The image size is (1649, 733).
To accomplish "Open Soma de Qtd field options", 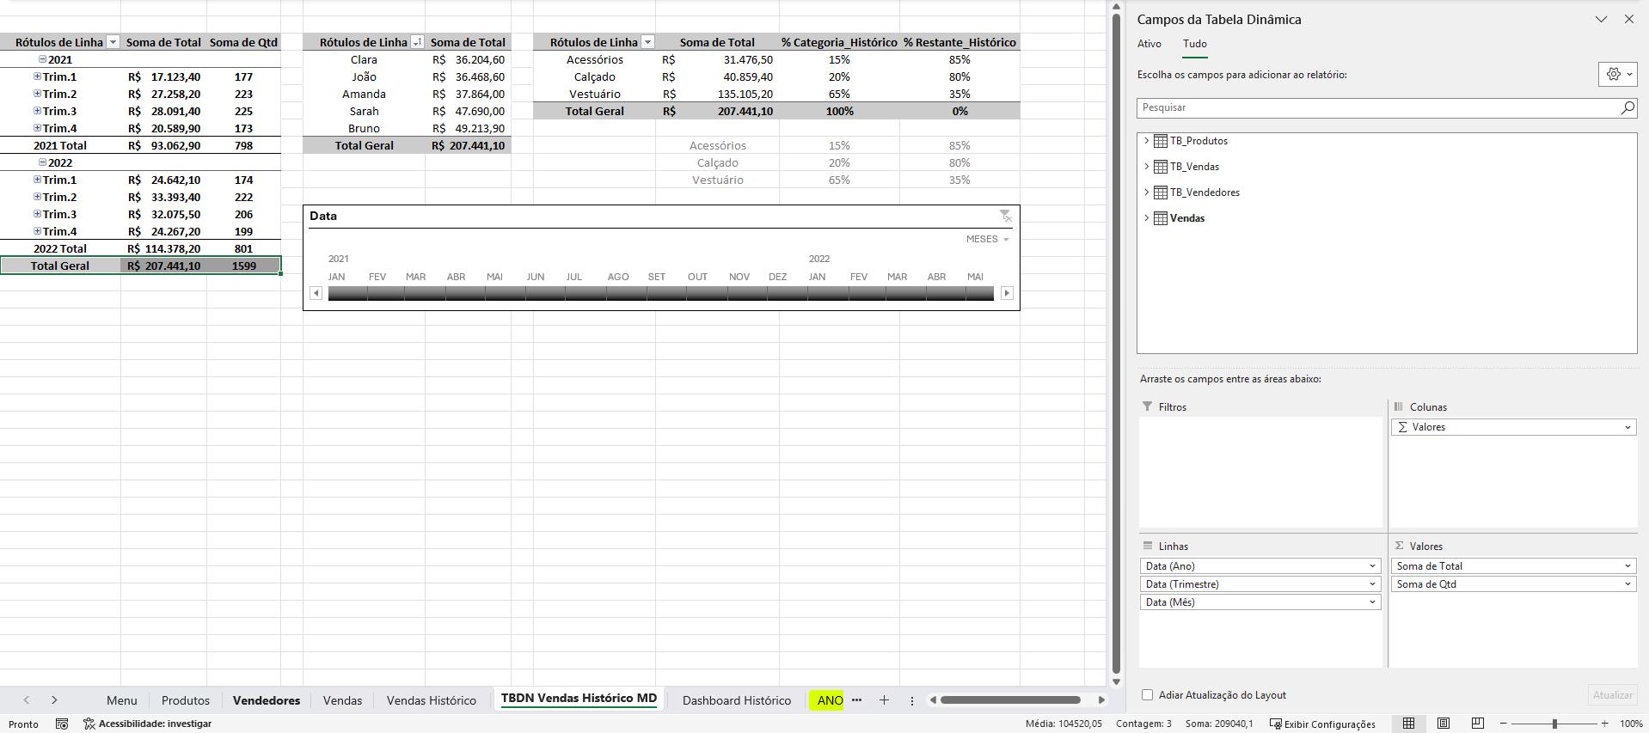I will tap(1628, 584).
